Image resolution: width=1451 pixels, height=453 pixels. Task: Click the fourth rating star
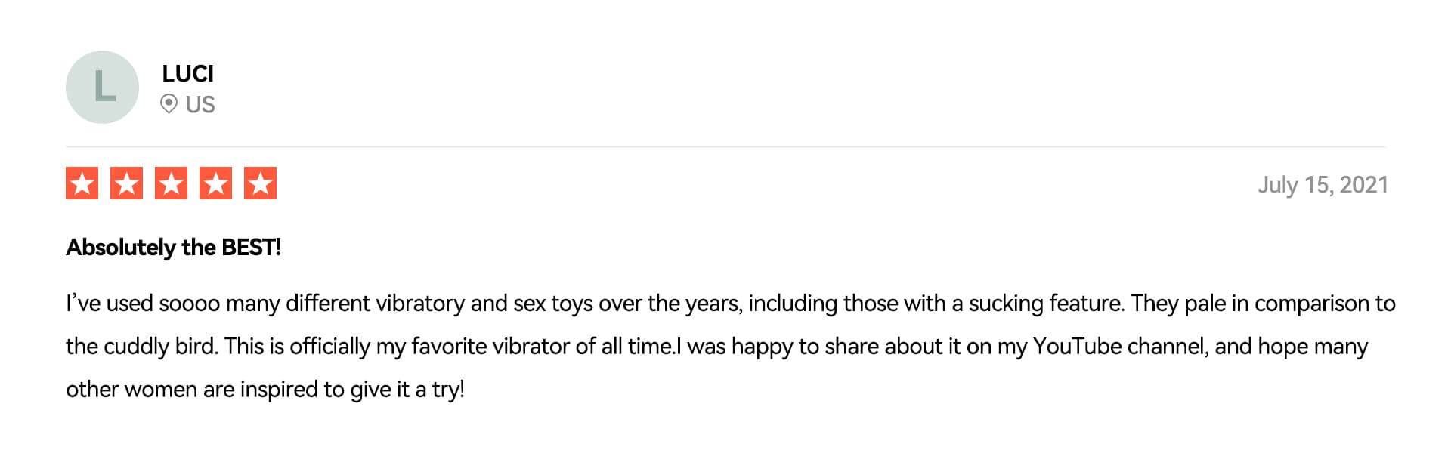pyautogui.click(x=215, y=183)
